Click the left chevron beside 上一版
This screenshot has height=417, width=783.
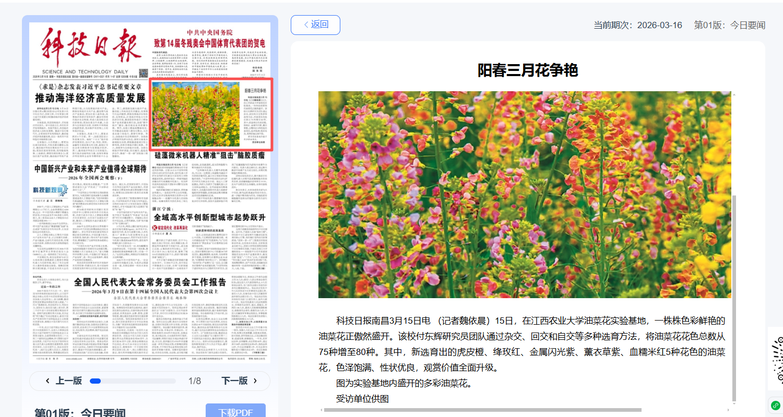click(48, 381)
